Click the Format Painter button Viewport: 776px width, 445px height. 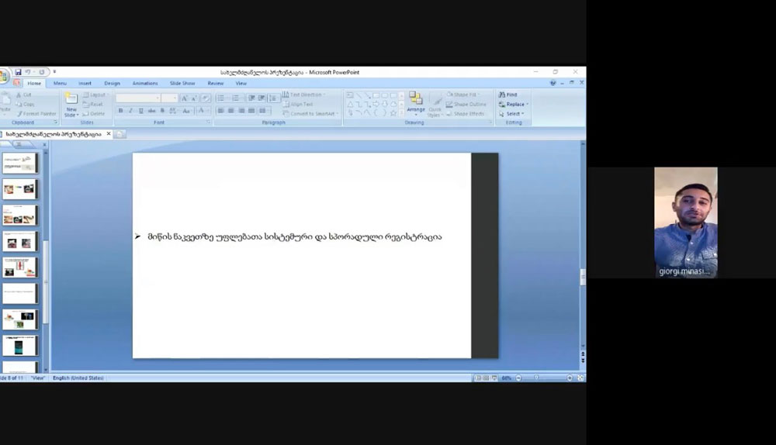coord(35,114)
